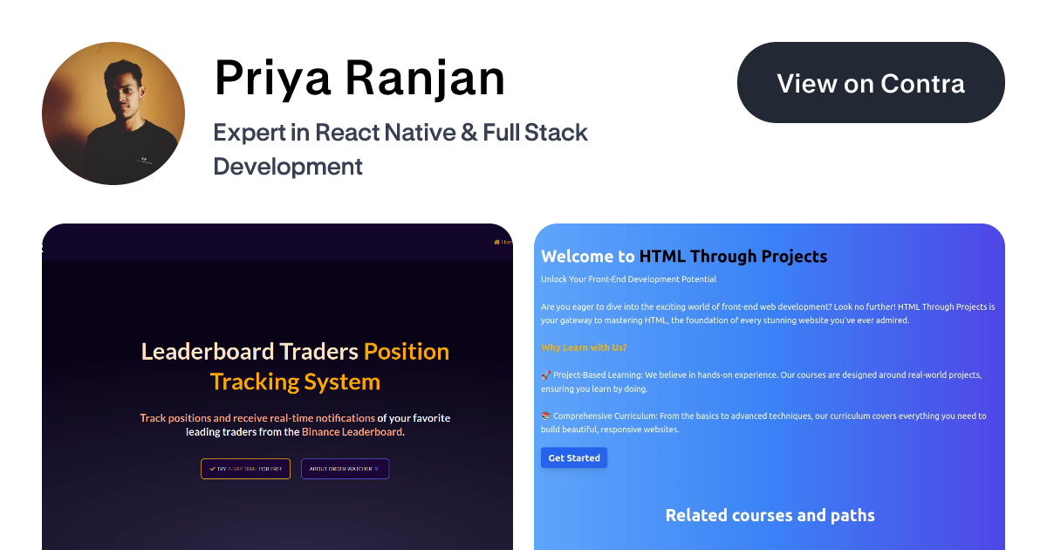Switch to the Leaderboard Traders project card
The image size is (1047, 550).
coord(277,384)
